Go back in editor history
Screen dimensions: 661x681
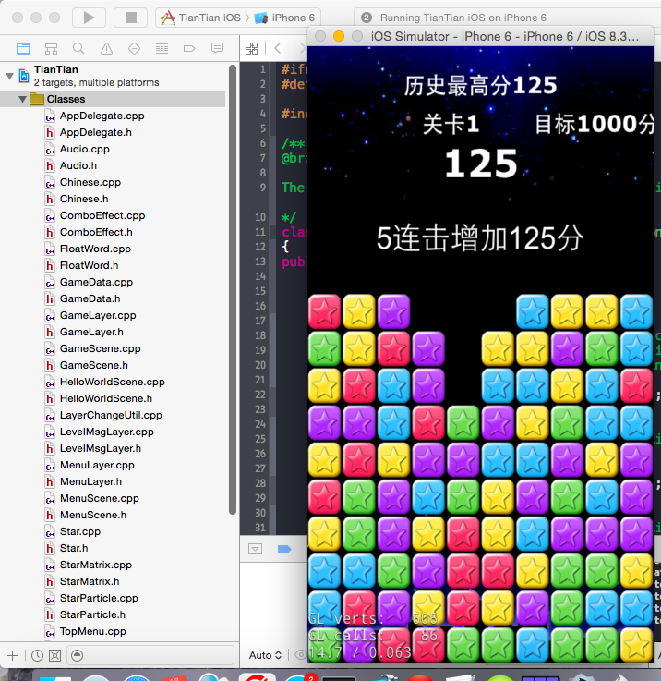pyautogui.click(x=278, y=48)
